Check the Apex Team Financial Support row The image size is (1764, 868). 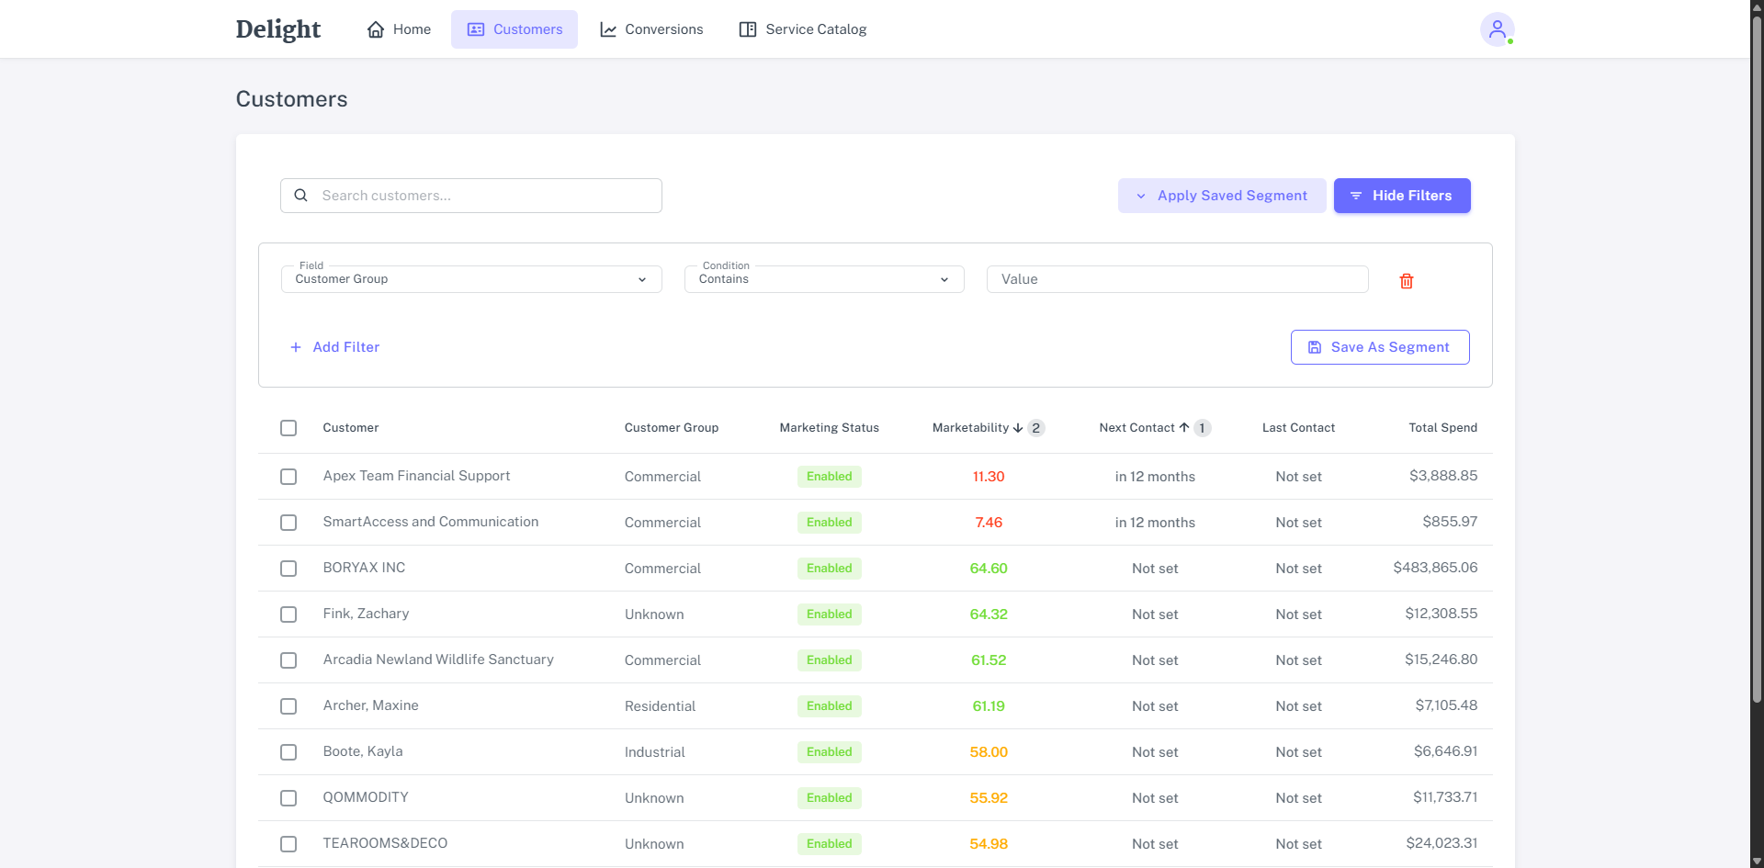pos(288,477)
